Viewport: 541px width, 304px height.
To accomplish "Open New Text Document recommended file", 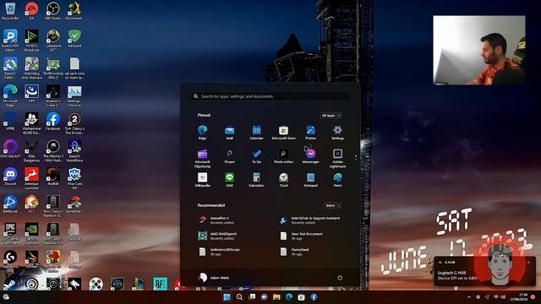I will click(x=302, y=236).
